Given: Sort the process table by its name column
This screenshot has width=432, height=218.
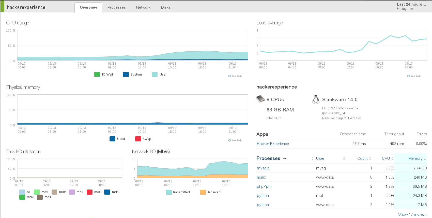Looking at the screenshot, I should pyautogui.click(x=312, y=158).
